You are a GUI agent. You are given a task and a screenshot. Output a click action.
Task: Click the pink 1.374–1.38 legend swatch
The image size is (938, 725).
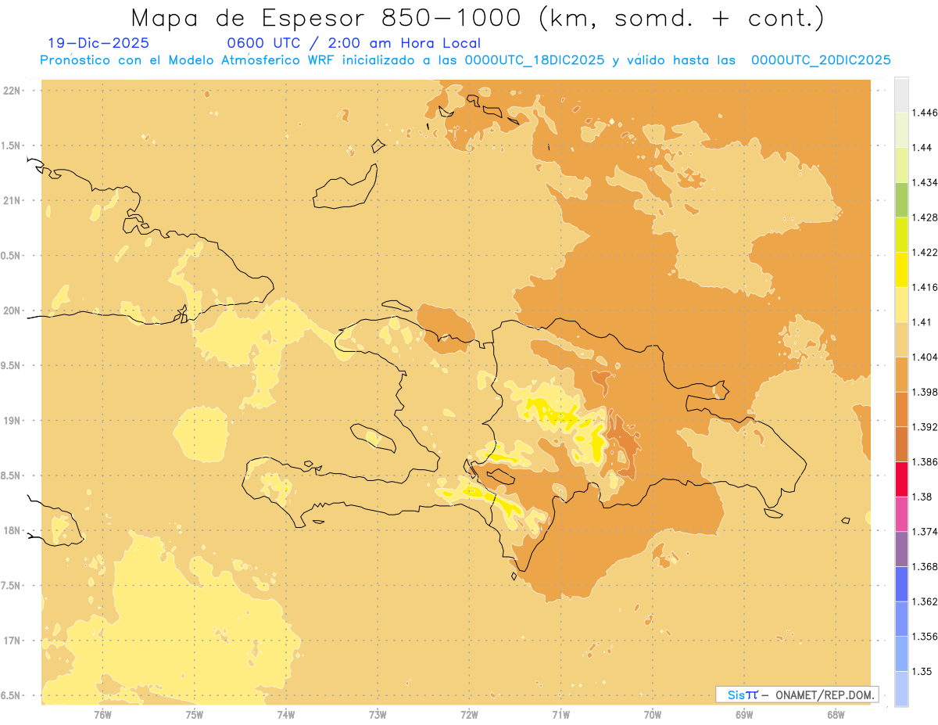coord(901,514)
